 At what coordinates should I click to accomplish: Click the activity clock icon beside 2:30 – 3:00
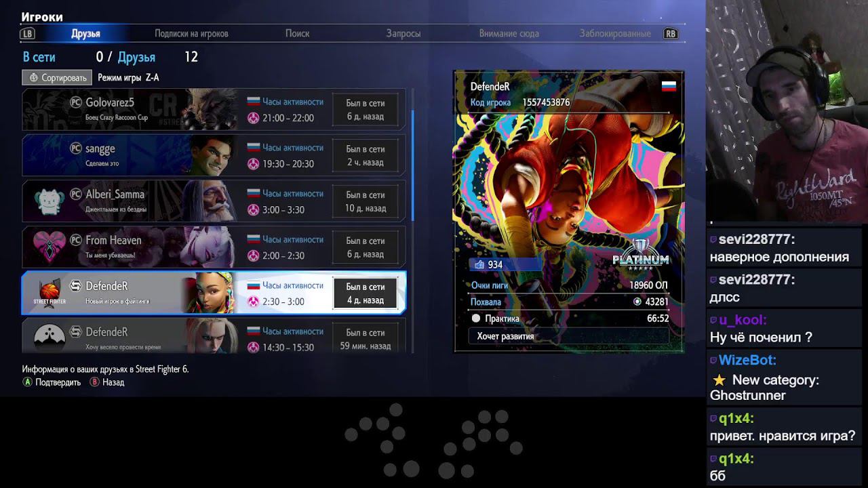point(253,302)
